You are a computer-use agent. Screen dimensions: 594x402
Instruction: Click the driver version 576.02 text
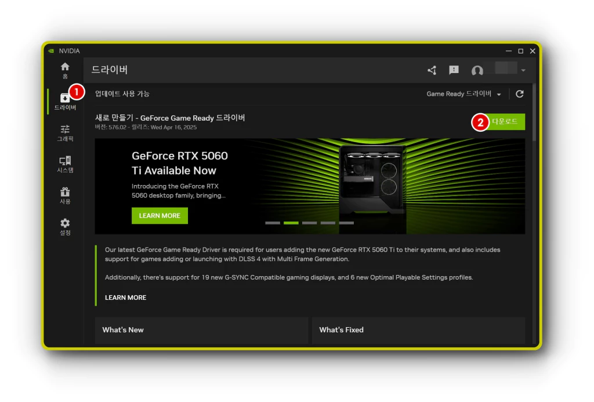point(146,127)
